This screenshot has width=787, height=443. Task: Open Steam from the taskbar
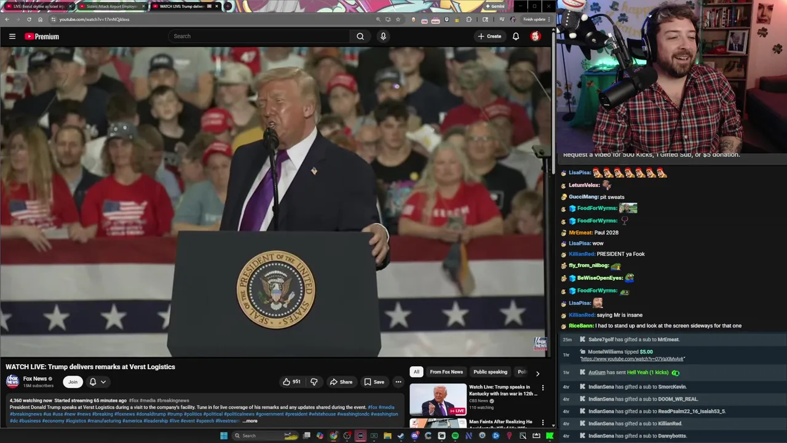[x=401, y=436]
